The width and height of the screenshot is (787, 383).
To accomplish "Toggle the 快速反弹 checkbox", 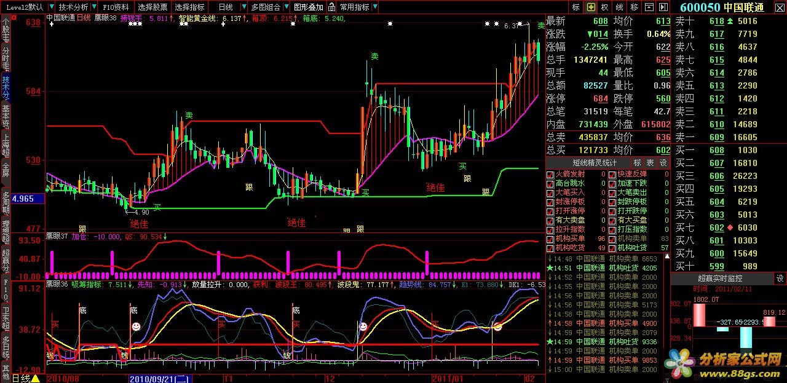I will tap(612, 174).
